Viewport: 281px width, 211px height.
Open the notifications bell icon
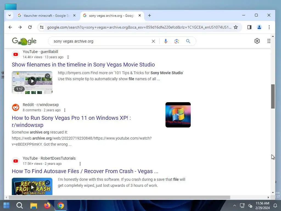coord(275,206)
